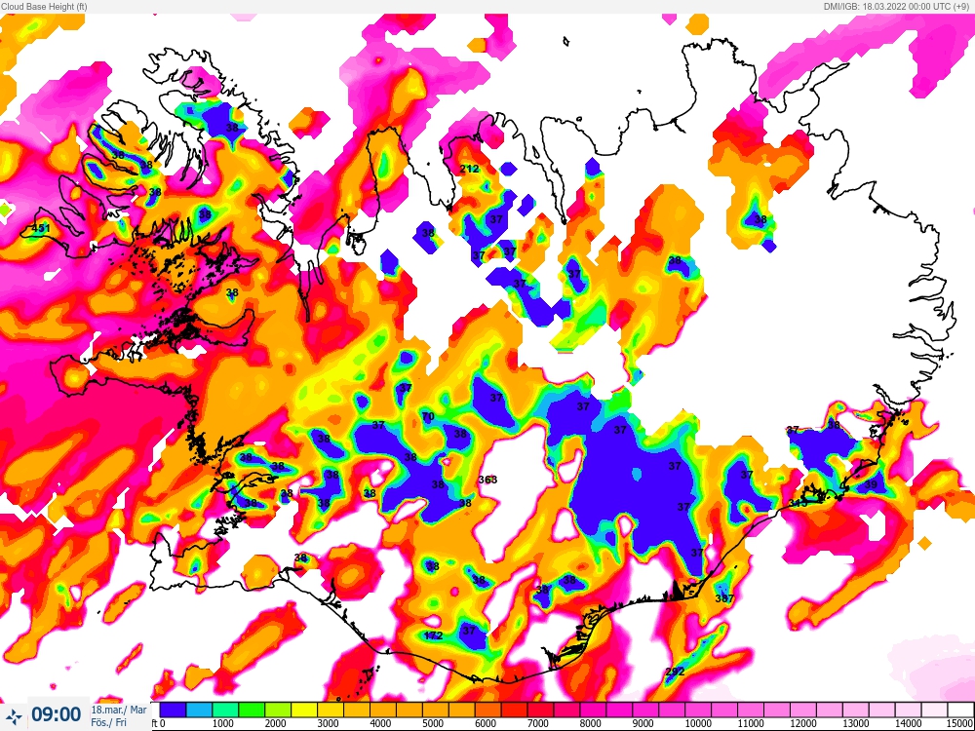This screenshot has width=975, height=731.
Task: Select the white legend swatch at 15000
Action: pyautogui.click(x=960, y=710)
